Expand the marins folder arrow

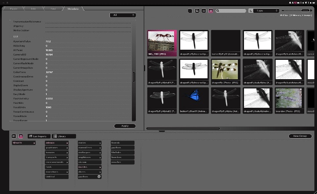pyautogui.click(x=100, y=143)
